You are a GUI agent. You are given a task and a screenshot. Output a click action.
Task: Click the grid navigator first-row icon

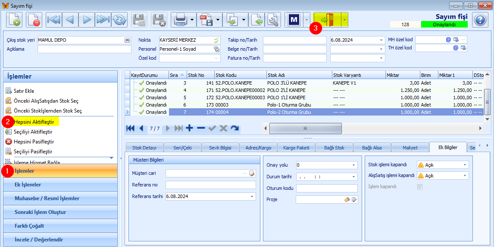point(131,128)
